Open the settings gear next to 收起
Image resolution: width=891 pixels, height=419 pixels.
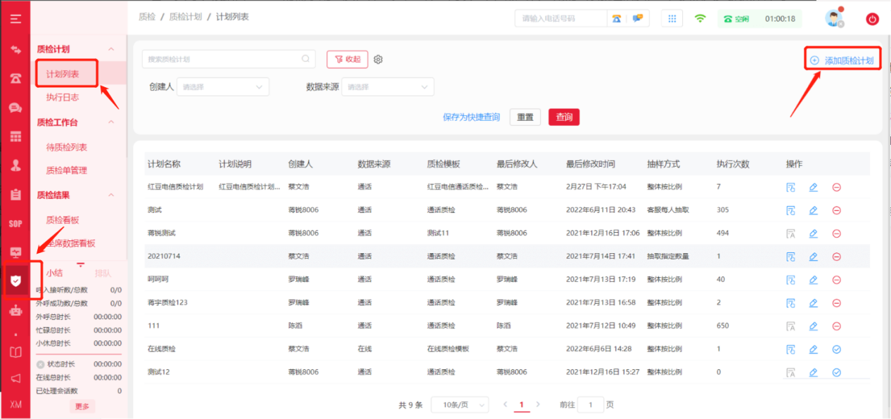click(378, 60)
